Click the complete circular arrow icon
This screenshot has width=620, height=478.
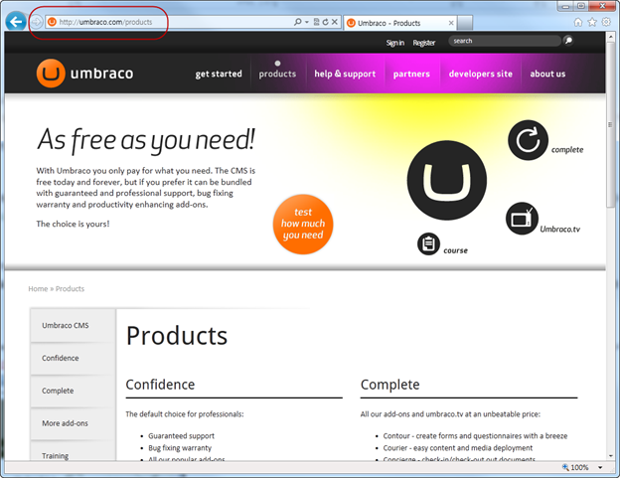coord(528,140)
